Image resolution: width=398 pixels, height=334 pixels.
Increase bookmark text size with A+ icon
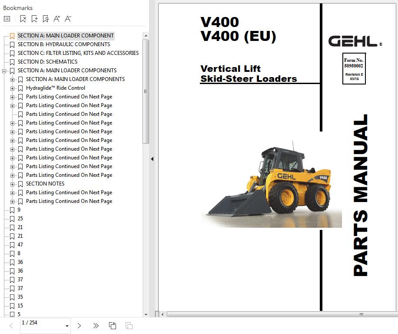(x=56, y=19)
